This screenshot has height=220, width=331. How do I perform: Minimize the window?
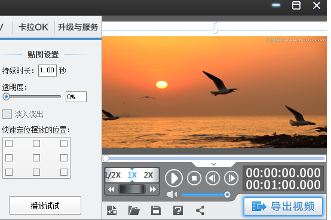[x=276, y=5]
